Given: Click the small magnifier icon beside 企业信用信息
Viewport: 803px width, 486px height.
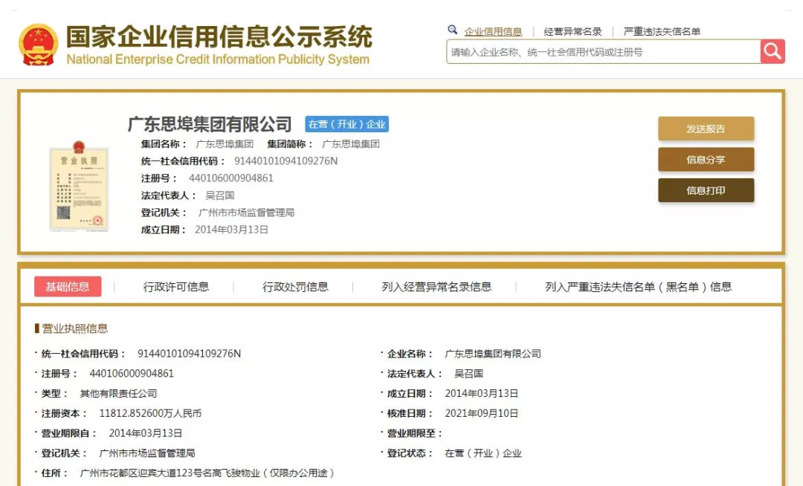Looking at the screenshot, I should pos(452,30).
